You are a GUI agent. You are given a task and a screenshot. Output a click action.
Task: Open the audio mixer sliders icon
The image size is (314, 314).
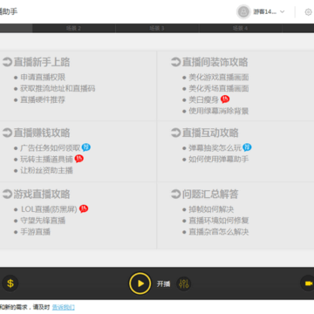(x=184, y=283)
